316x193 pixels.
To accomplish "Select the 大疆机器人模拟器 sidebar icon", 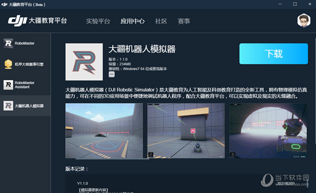I will point(8,106).
